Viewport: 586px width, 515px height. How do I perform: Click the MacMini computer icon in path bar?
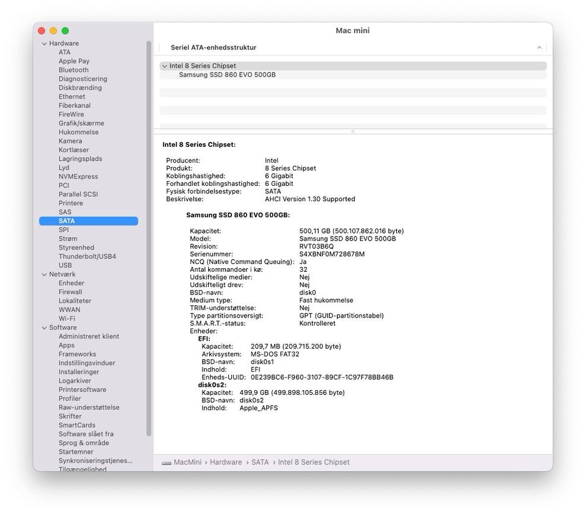pyautogui.click(x=166, y=463)
